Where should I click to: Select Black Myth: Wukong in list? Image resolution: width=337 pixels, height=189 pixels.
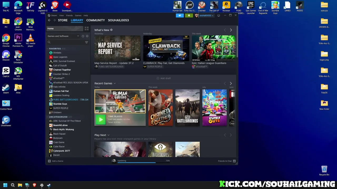point(63,129)
